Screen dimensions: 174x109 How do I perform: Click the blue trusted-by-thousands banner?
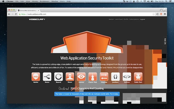coord(87,94)
